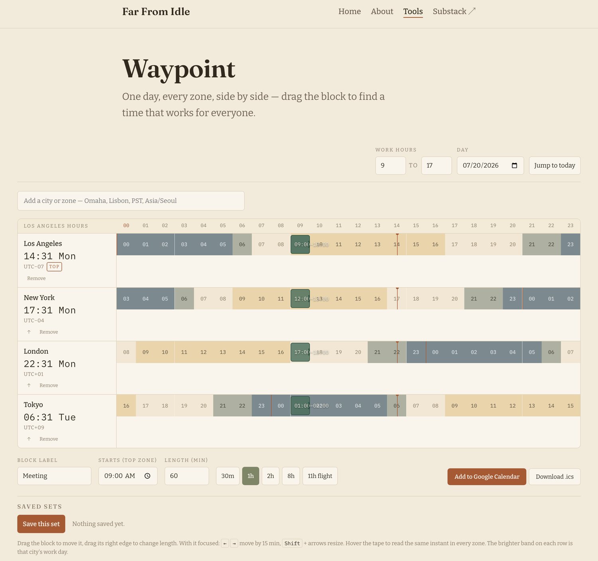The width and height of the screenshot is (598, 561).
Task: Move Tokyo row up with arrow
Action: click(x=29, y=439)
